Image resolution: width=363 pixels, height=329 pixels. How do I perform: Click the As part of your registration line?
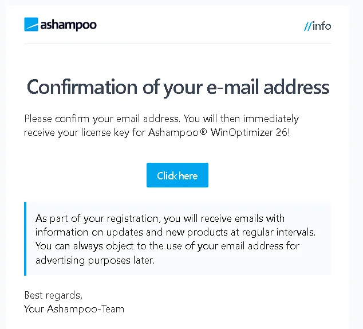pos(160,219)
